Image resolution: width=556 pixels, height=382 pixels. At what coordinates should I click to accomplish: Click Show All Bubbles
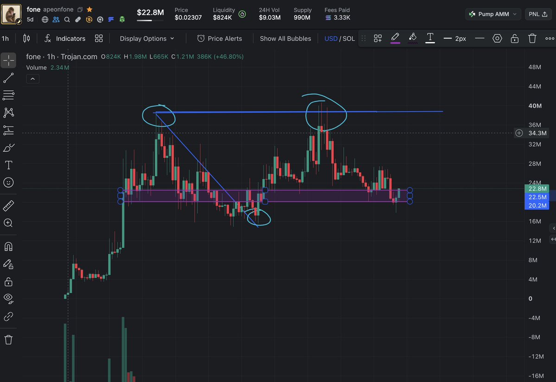pyautogui.click(x=286, y=38)
